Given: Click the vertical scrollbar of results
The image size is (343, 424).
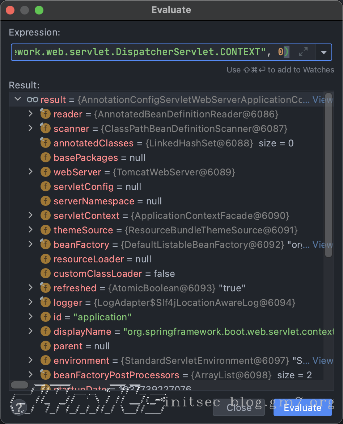Looking at the screenshot, I should click(x=328, y=181).
